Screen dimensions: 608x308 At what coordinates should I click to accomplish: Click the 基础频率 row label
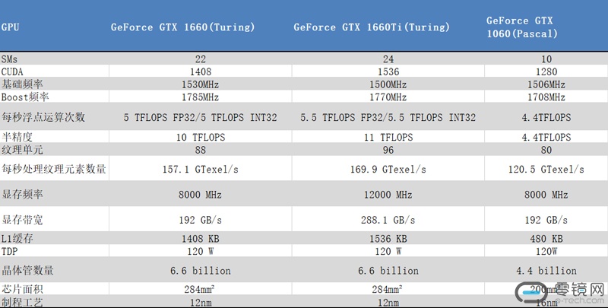point(22,84)
